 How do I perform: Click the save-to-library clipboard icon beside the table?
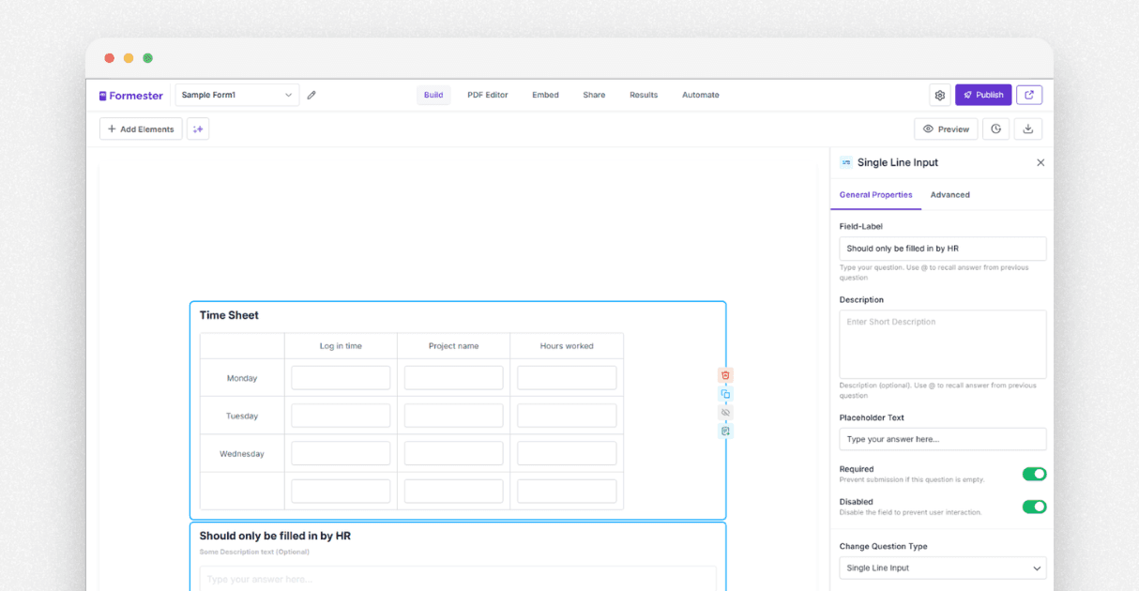click(x=725, y=431)
